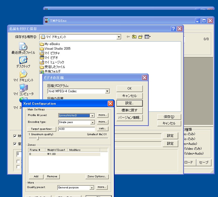Screen dimensions: 218x197
Task: Open Recent Files (最近使ったファイル) in places bar
Action: pos(23,48)
